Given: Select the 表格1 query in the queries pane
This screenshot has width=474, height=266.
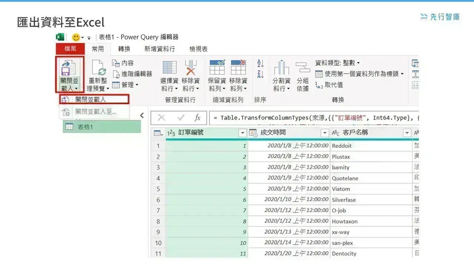Looking at the screenshot, I should click(102, 127).
